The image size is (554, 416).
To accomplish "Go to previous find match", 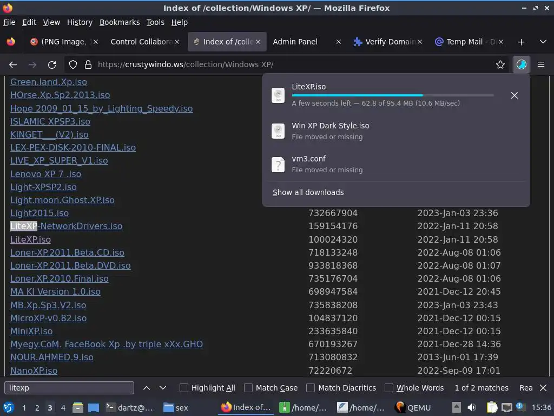I will point(146,388).
